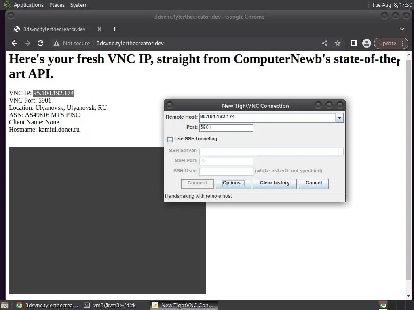Cancel the TightVNC connection dialog
The image size is (414, 310).
pos(314,184)
